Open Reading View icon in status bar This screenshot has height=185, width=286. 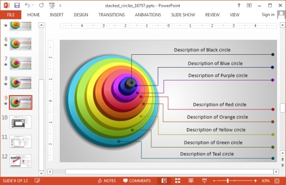pyautogui.click(x=191, y=181)
